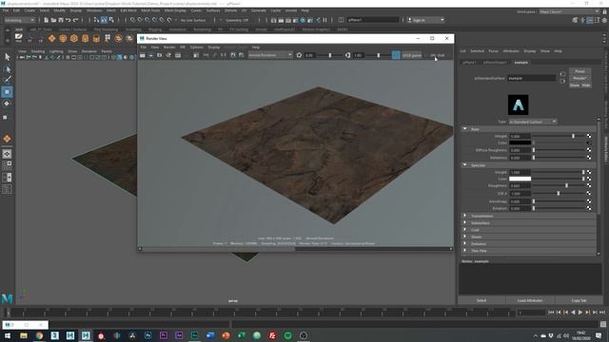
Task: Toggle Snap to Grids
Action: [132, 20]
